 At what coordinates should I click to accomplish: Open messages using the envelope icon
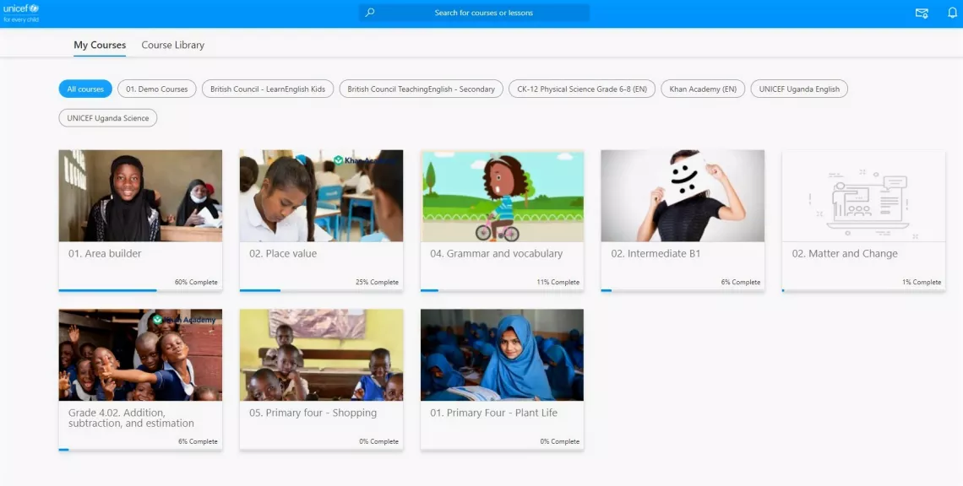point(921,13)
